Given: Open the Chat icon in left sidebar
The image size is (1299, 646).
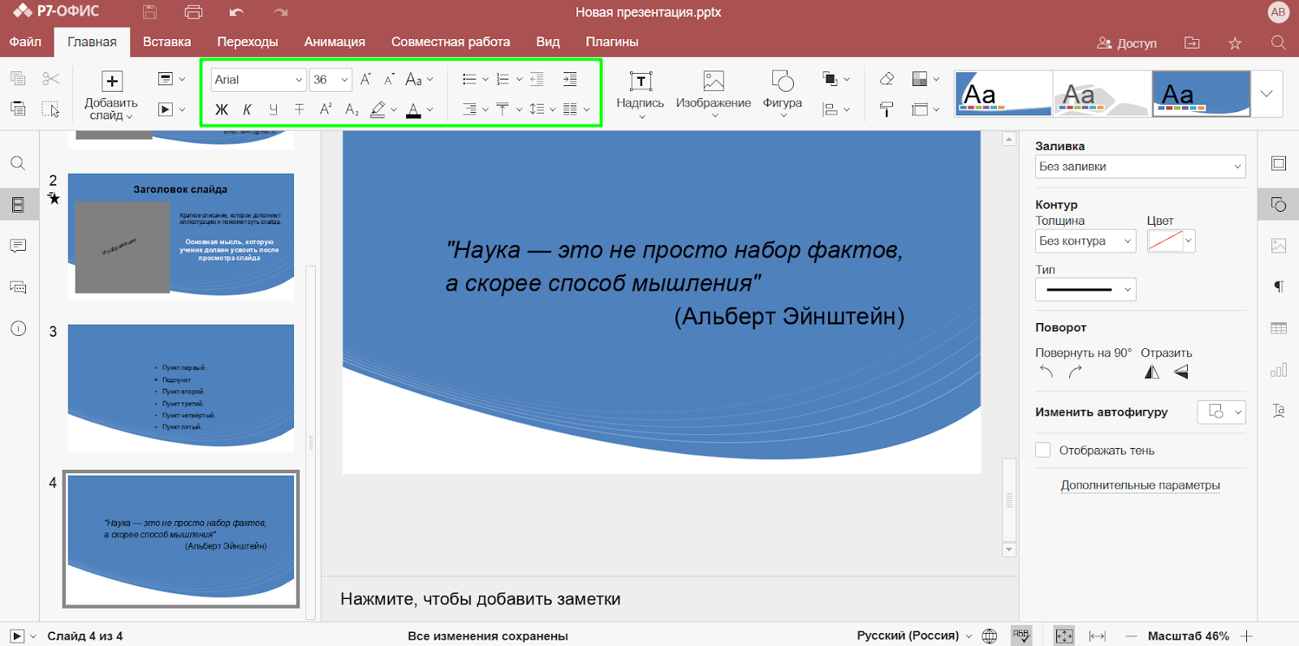Looking at the screenshot, I should coord(18,287).
